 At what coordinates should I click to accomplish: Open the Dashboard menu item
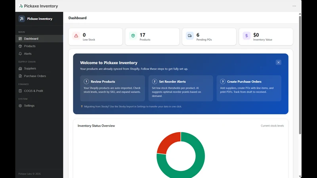click(x=39, y=38)
